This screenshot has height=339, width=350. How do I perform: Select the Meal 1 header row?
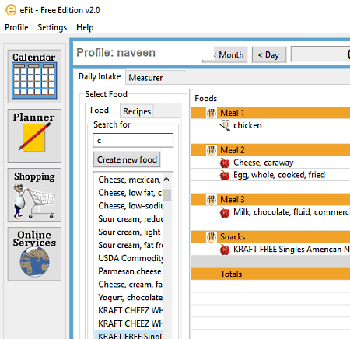(x=270, y=113)
